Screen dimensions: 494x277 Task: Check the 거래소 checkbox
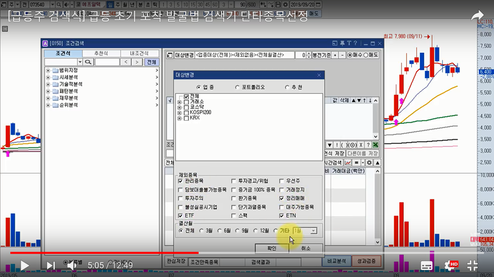(x=186, y=102)
